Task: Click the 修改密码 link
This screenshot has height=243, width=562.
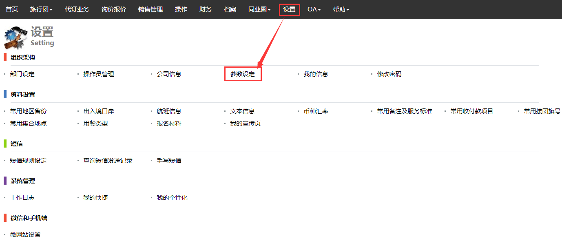Action: [x=389, y=74]
